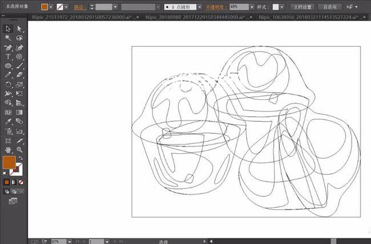Viewport: 371px width, 244px height.
Task: Select the Zoom magnifier tool
Action: [x=19, y=150]
